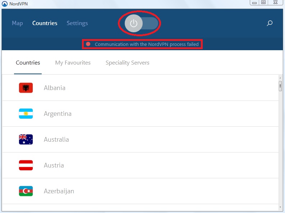Click the Australia flag icon
Image resolution: width=285 pixels, height=213 pixels.
pos(26,139)
